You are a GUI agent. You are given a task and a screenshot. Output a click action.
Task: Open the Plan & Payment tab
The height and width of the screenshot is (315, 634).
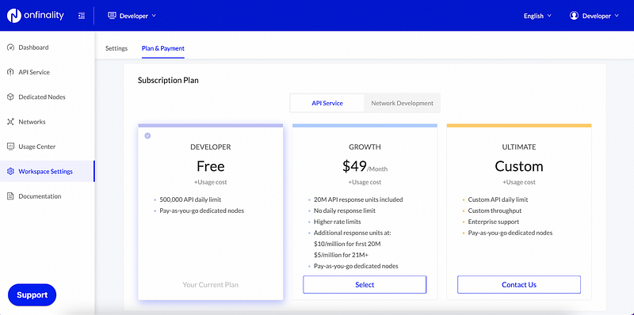click(x=163, y=48)
